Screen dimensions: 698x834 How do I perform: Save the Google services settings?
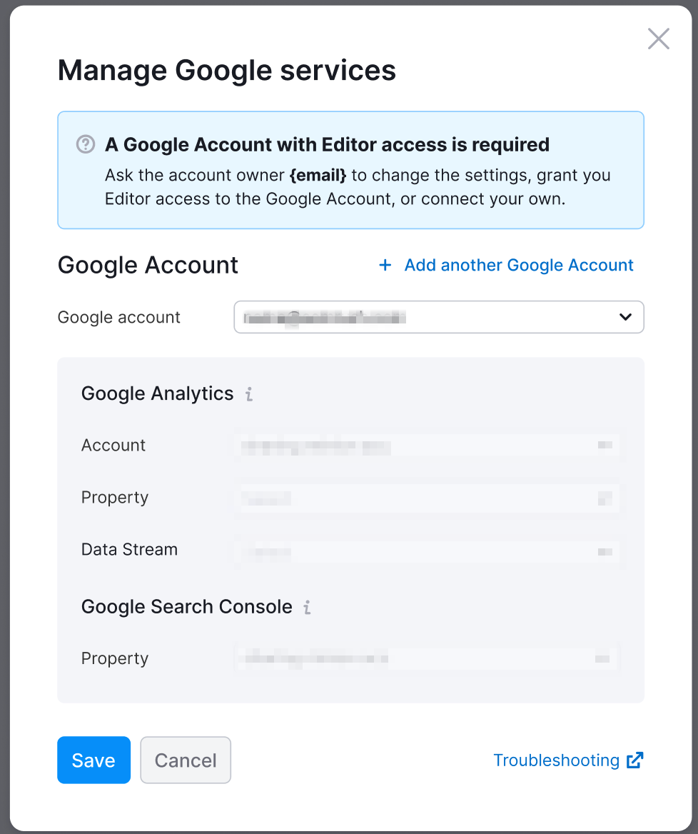[x=93, y=760]
